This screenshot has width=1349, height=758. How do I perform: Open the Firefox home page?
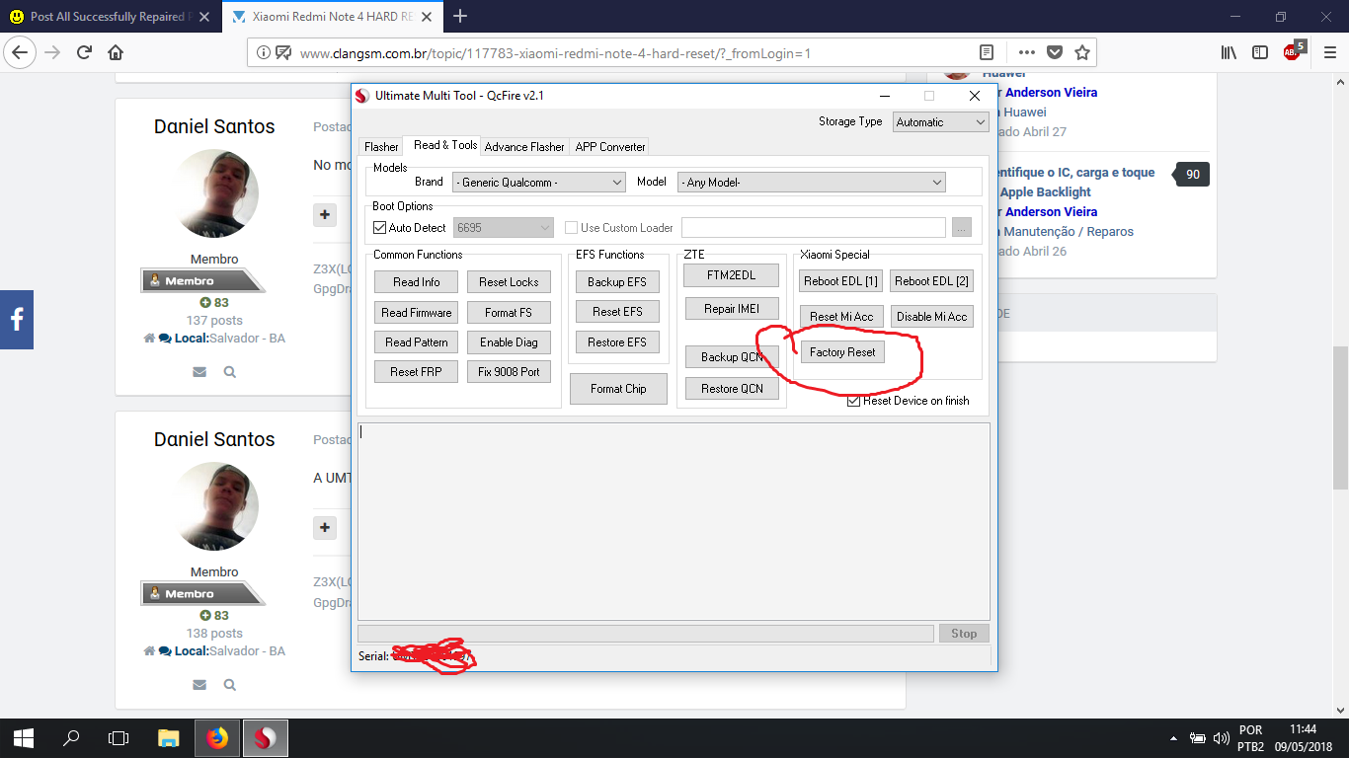[x=116, y=52]
